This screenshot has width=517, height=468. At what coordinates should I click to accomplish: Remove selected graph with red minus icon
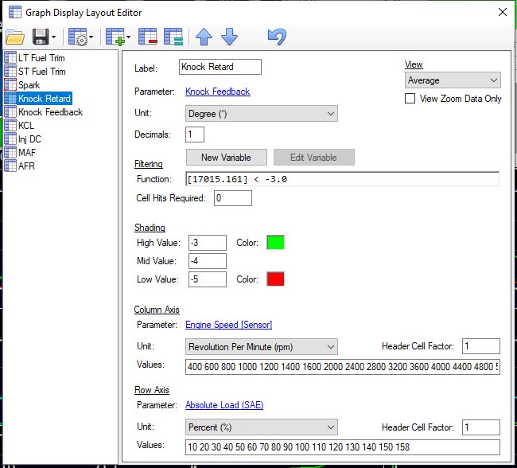148,37
